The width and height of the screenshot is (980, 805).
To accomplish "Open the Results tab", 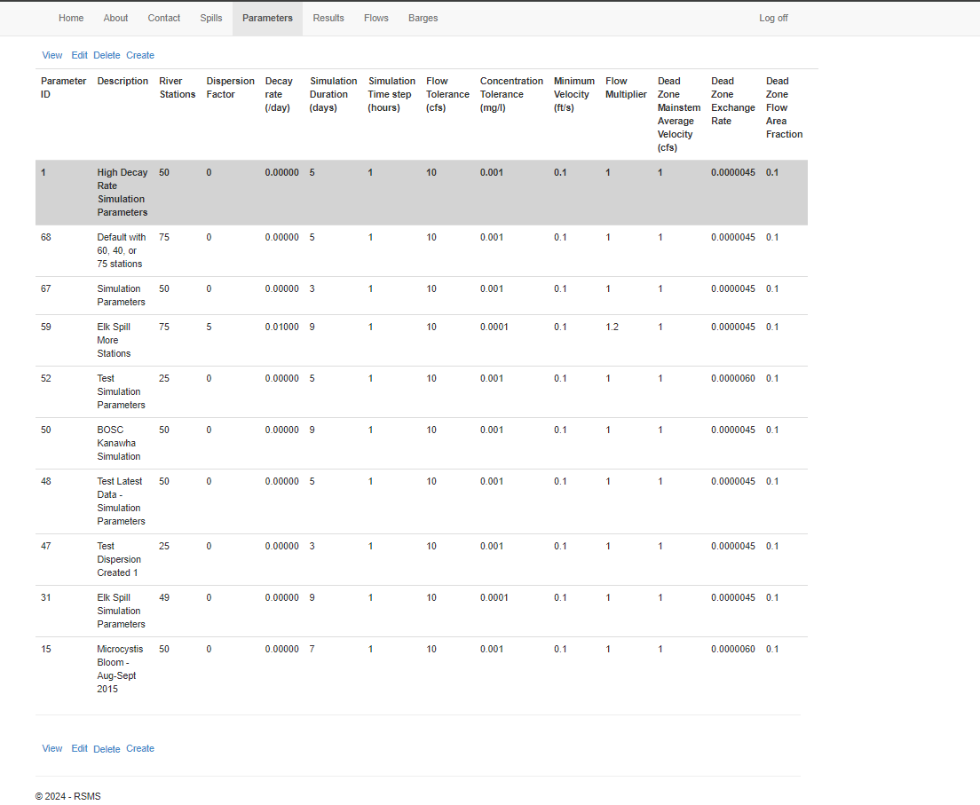I will click(328, 18).
